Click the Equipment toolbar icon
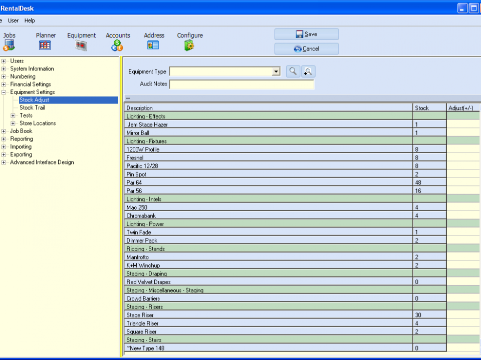The height and width of the screenshot is (360, 481). pyautogui.click(x=81, y=45)
